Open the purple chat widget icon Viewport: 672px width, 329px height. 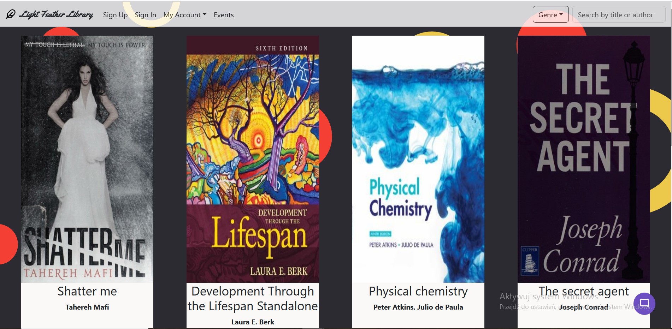coord(644,303)
